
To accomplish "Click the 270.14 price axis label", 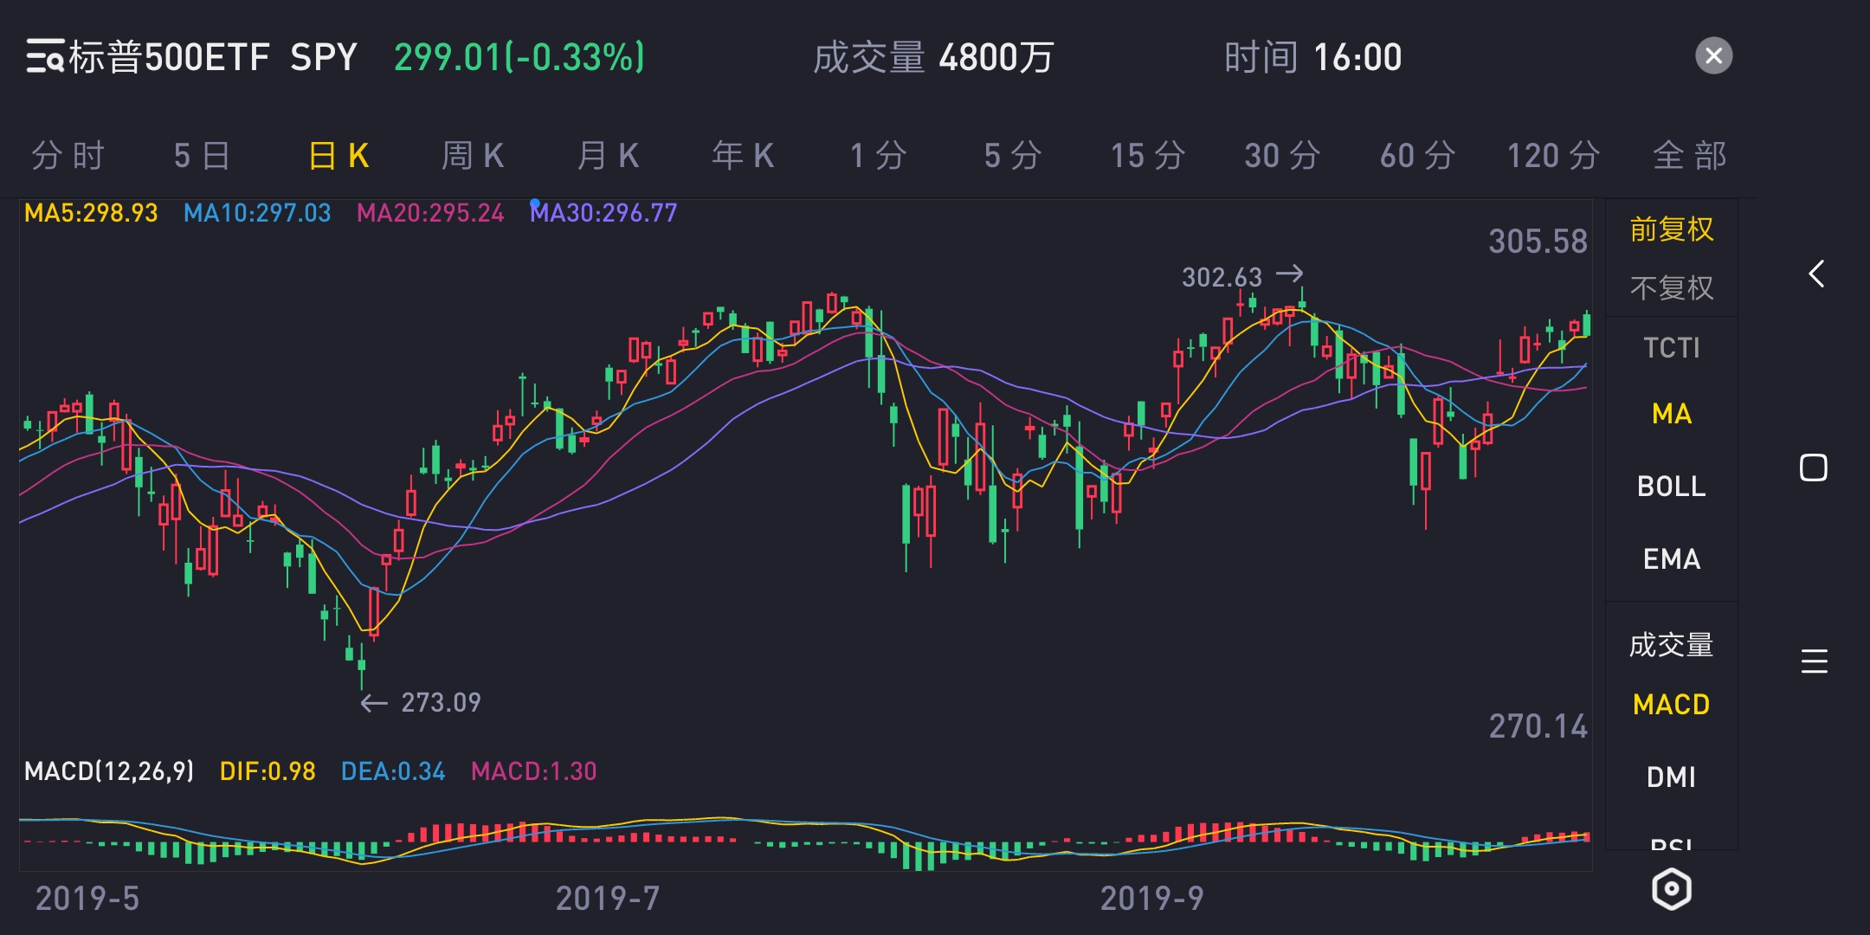I will point(1538,726).
